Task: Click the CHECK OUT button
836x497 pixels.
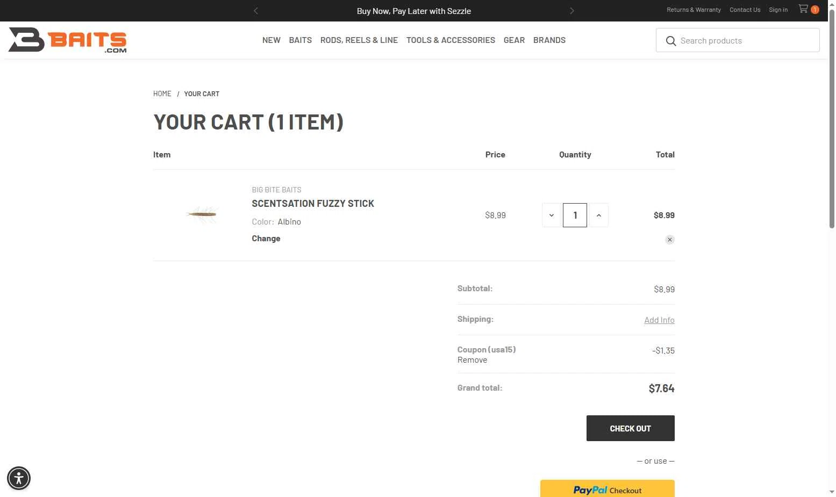Action: pyautogui.click(x=630, y=428)
